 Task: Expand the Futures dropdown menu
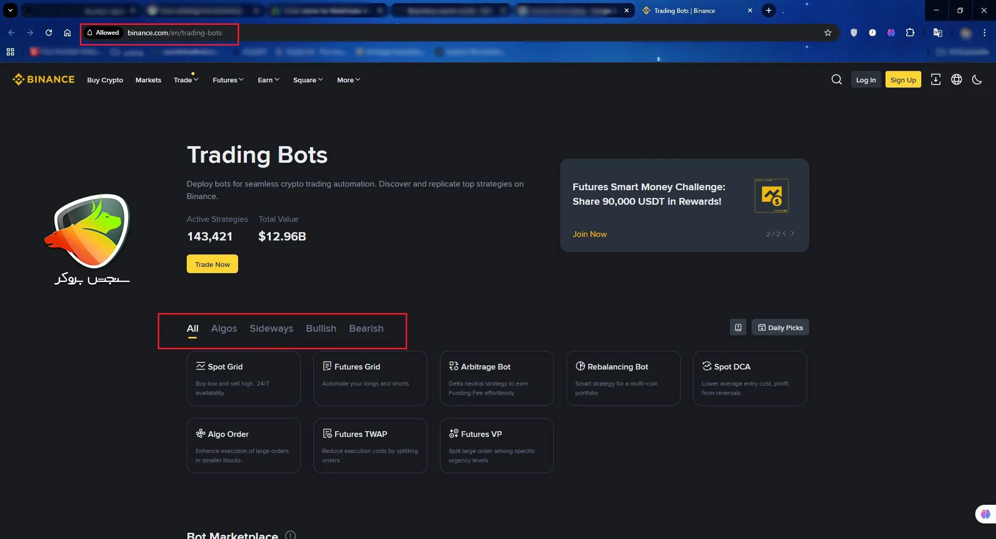coord(228,80)
